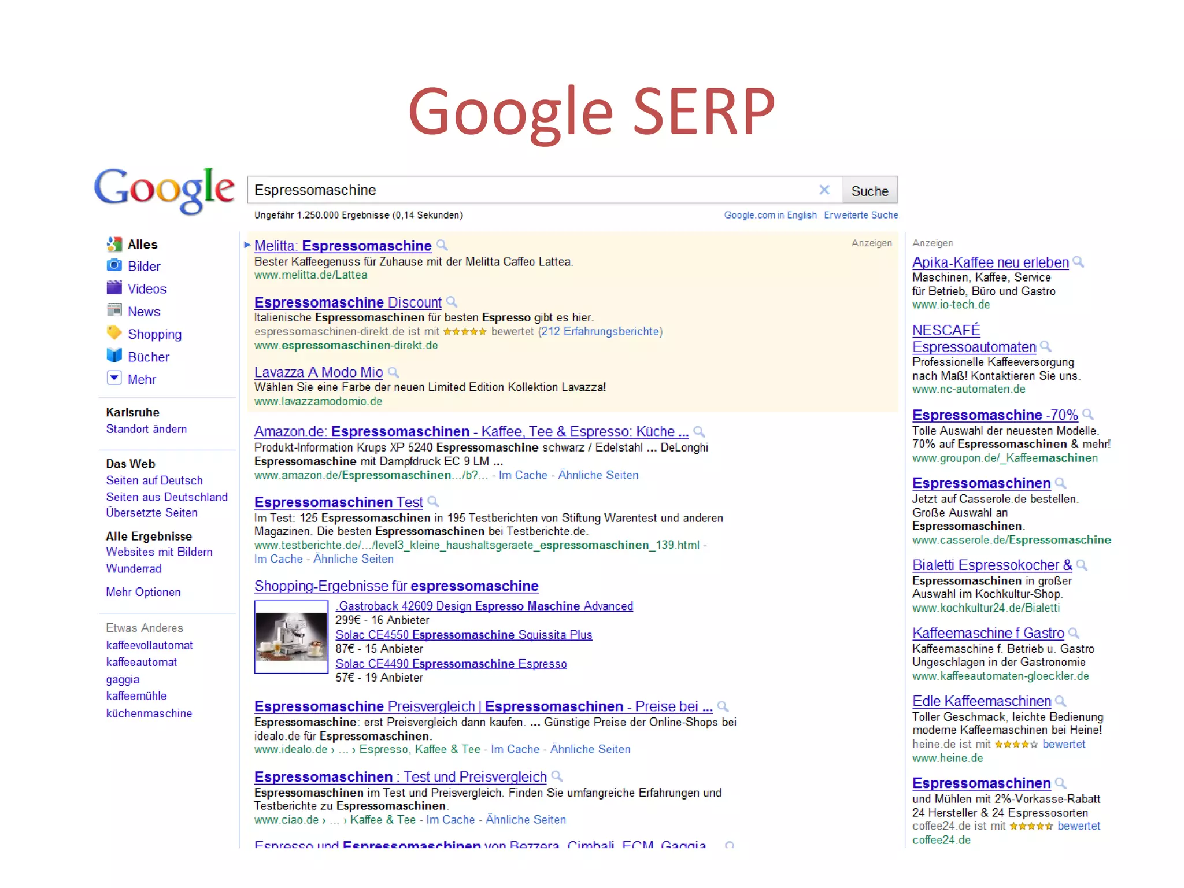The height and width of the screenshot is (888, 1184).
Task: Search related term kaffeemühle
Action: pyautogui.click(x=136, y=695)
